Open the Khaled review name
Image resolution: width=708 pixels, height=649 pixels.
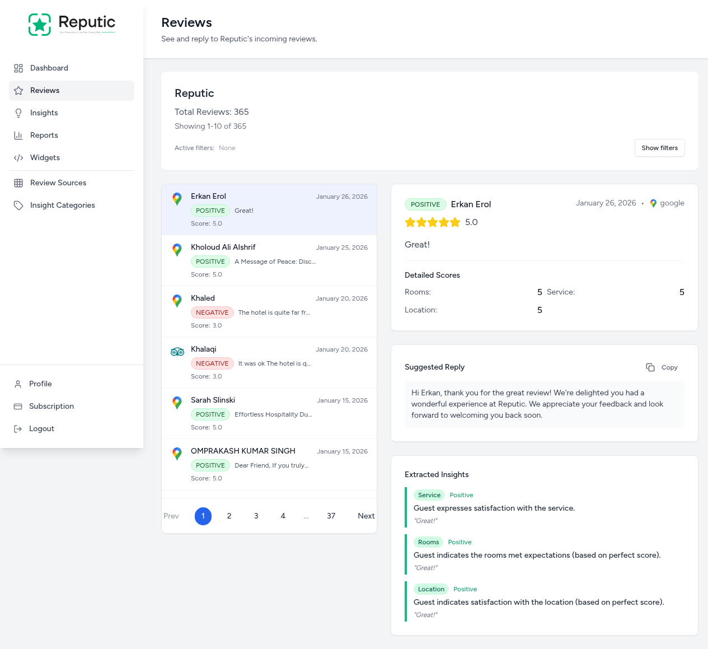point(203,298)
